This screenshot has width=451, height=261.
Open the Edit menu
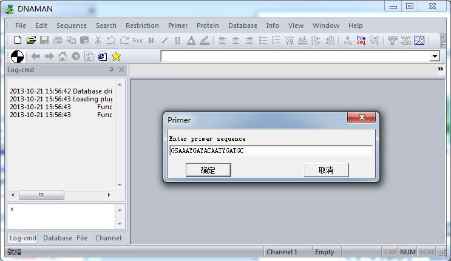(41, 25)
